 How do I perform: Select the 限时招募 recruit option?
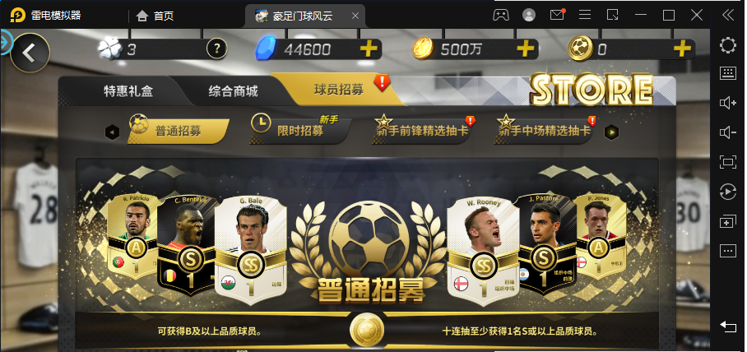tap(300, 130)
